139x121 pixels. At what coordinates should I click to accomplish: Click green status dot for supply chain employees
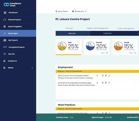pyautogui.click(x=97, y=83)
